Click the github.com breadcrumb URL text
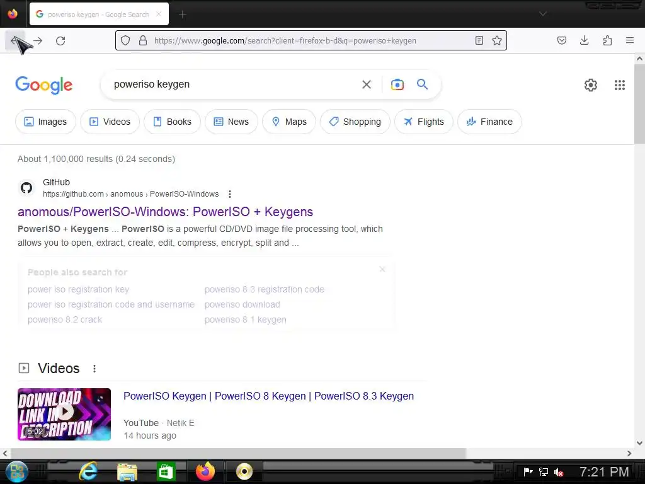 tap(131, 194)
